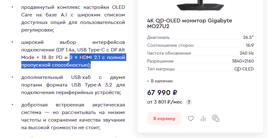
Task: Click the green В наличии availability status
Action: pos(160,81)
